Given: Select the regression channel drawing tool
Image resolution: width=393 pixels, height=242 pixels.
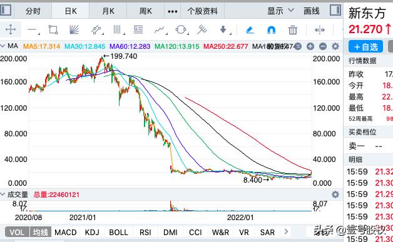Looking at the screenshot, I should [97, 30].
